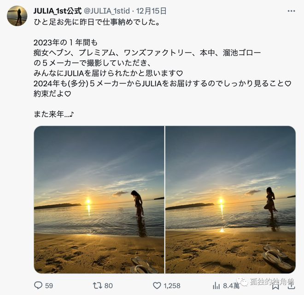
Task: Click the @JULIA_1stid handle
Action: point(107,11)
